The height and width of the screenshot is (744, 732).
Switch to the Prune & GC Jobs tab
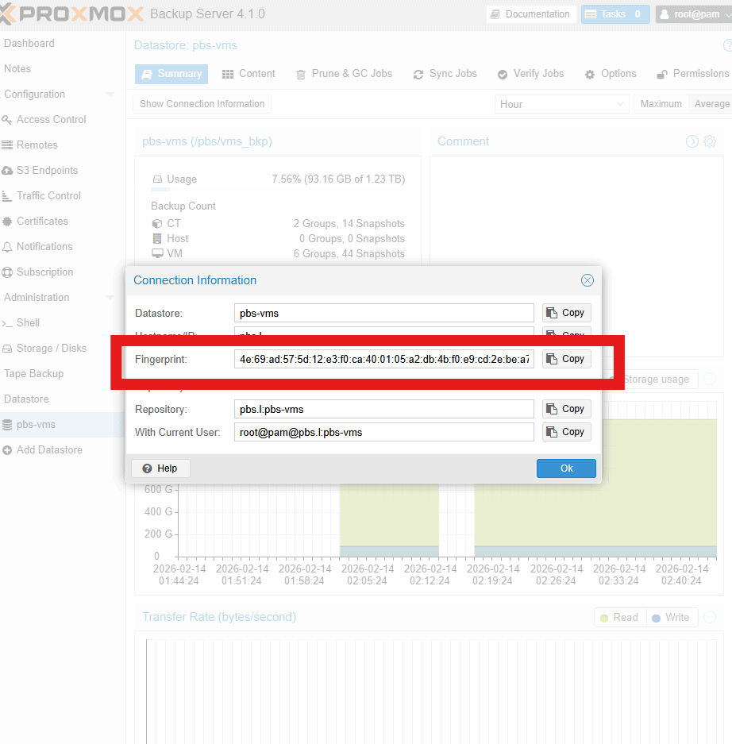(344, 74)
